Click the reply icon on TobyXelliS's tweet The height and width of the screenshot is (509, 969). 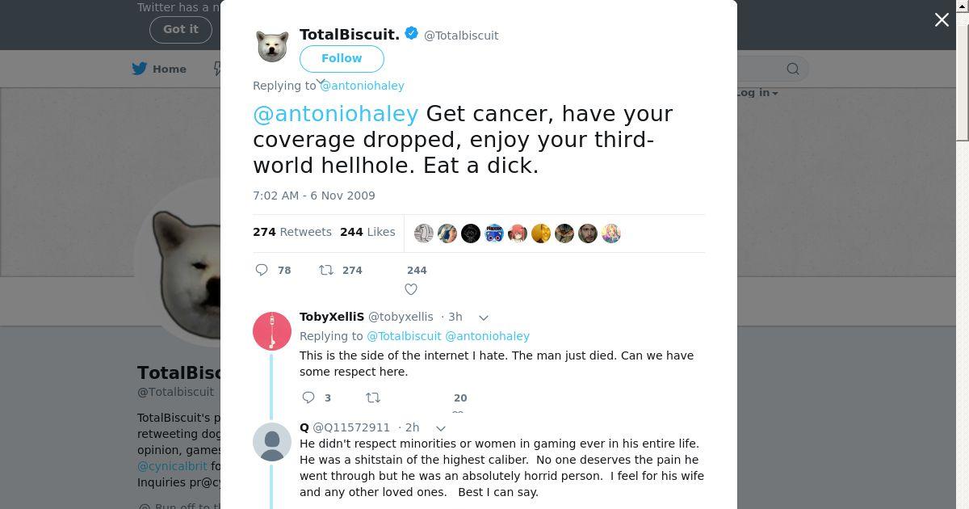(308, 398)
